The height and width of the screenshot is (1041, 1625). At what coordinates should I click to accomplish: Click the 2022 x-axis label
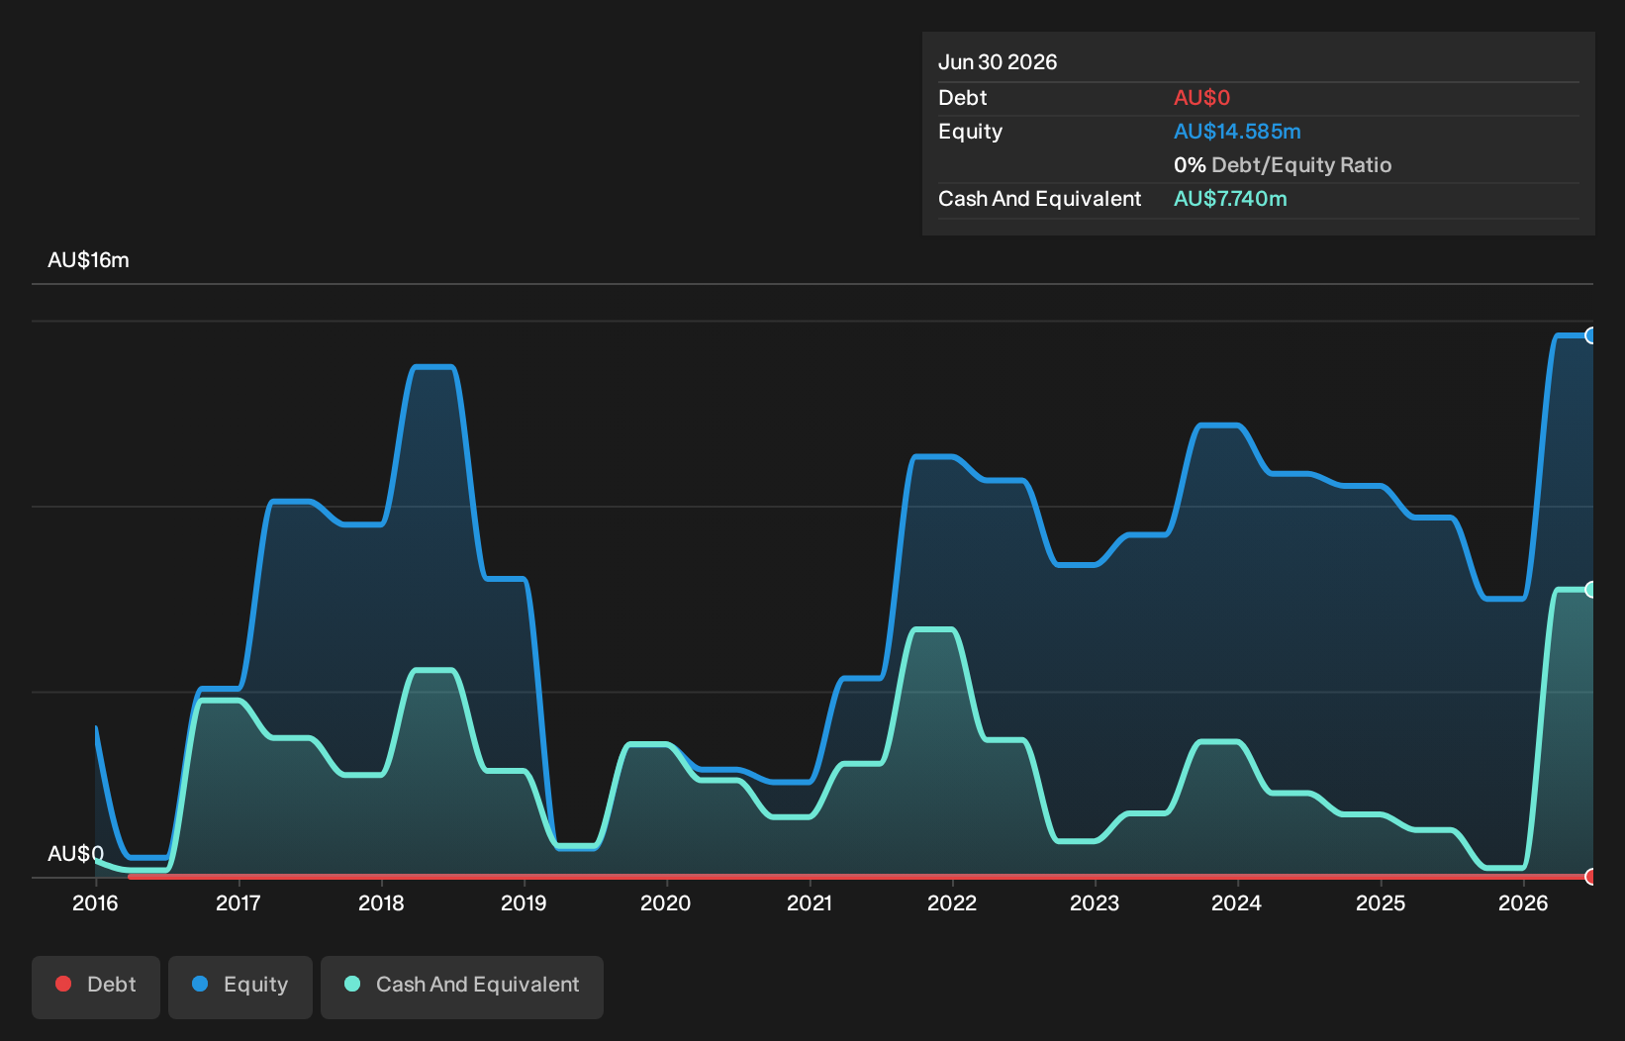(x=952, y=902)
